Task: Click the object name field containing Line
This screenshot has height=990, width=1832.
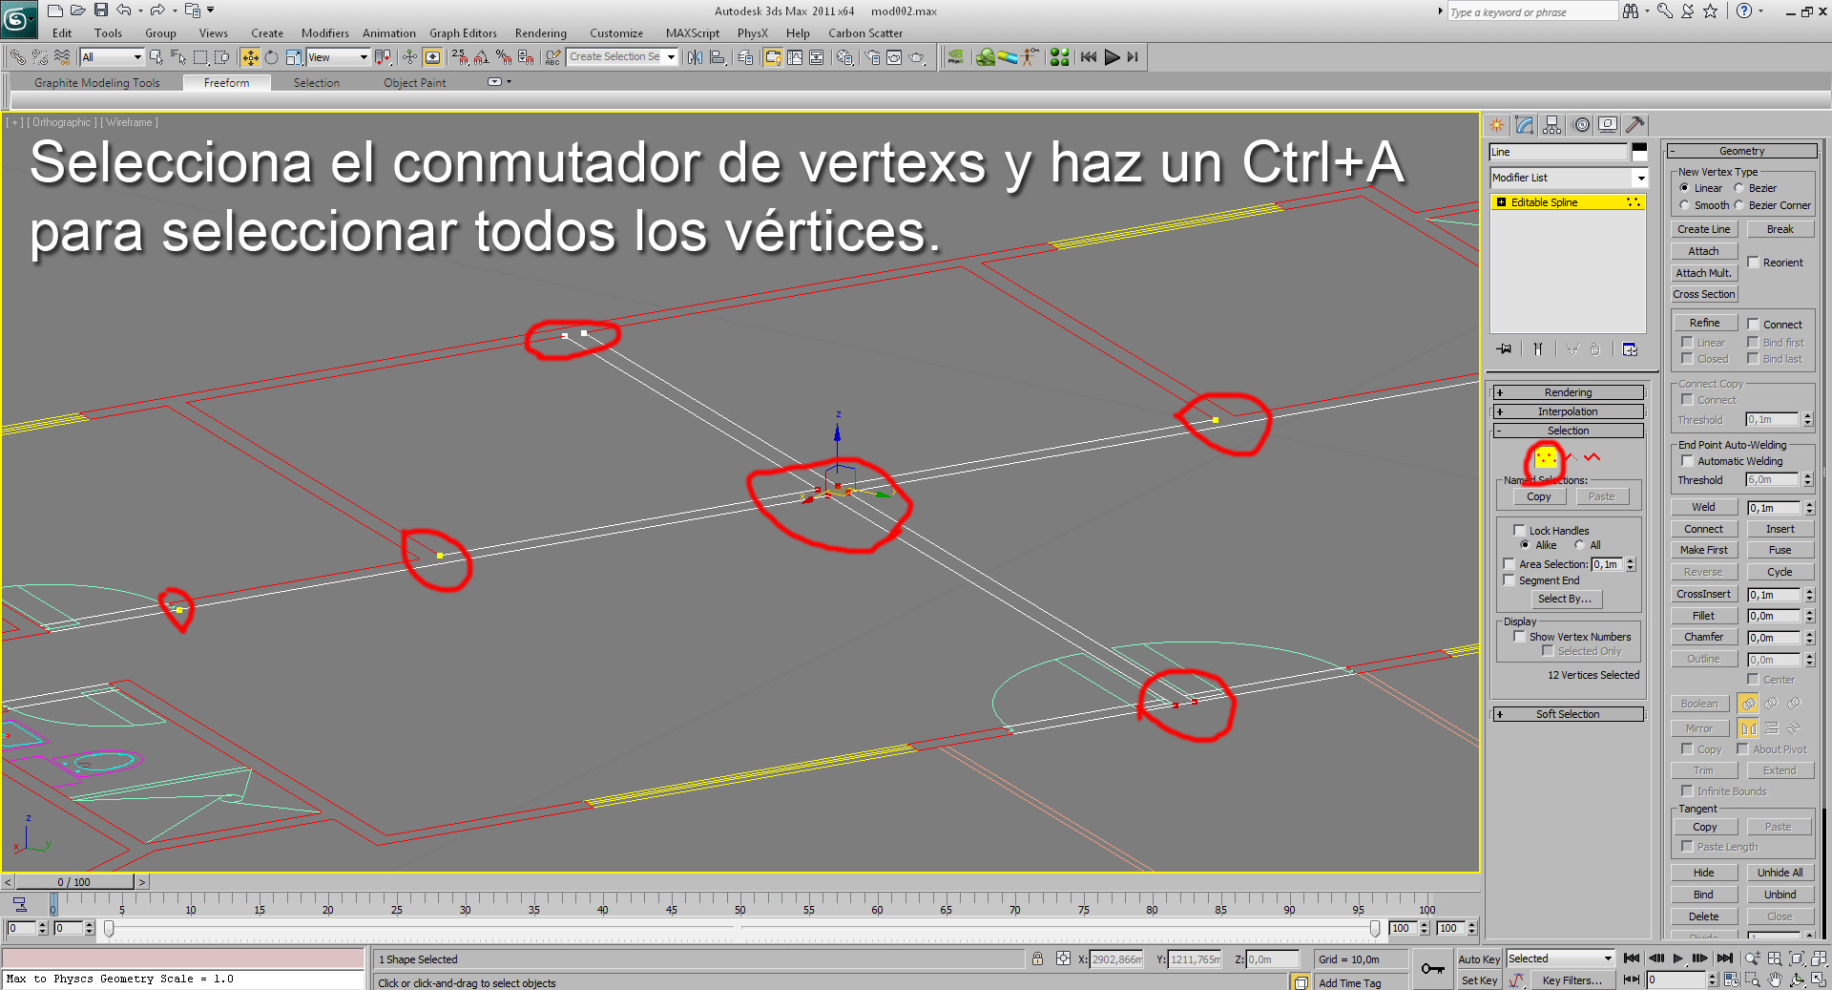Action: tap(1558, 152)
